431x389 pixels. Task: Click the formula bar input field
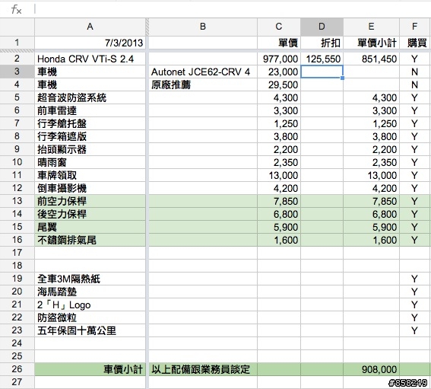pos(233,9)
